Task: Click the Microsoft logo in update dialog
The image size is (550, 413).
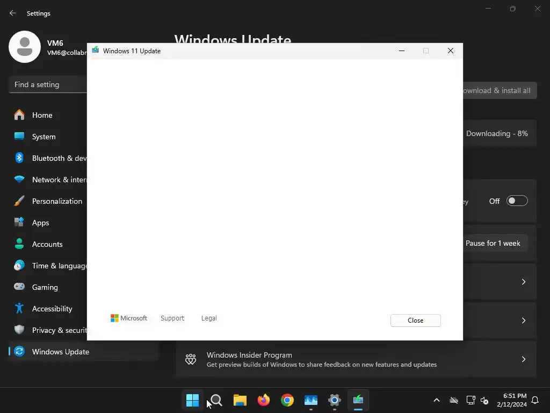Action: 129,318
